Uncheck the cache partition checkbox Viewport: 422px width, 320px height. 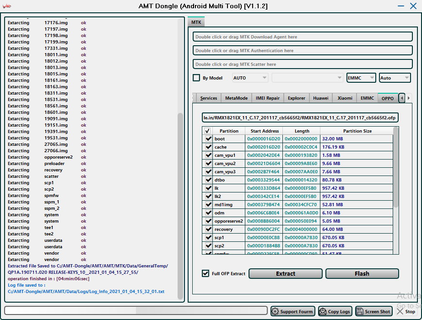[209, 147]
